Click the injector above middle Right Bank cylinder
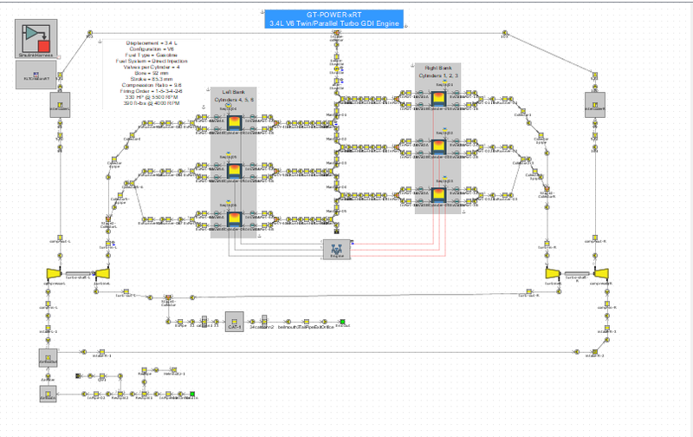 coord(444,129)
